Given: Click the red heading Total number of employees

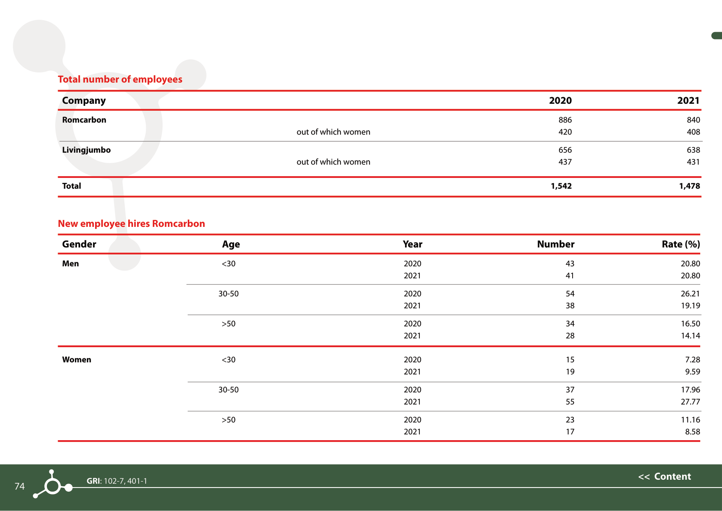Looking at the screenshot, I should pos(120,79).
